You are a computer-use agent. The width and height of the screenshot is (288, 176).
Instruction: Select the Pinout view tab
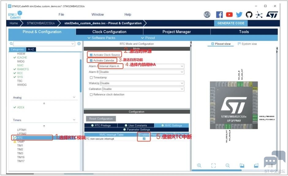[221, 44]
